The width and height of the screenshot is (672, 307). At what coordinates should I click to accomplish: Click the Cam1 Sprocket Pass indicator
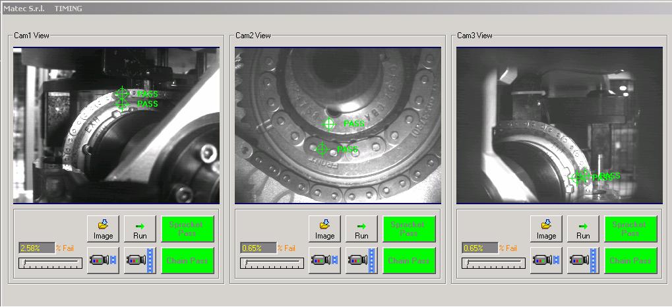[x=187, y=229]
